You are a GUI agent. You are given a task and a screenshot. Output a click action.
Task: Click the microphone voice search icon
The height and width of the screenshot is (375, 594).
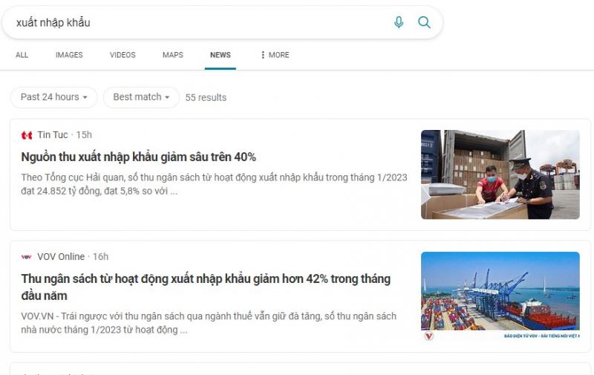point(399,22)
